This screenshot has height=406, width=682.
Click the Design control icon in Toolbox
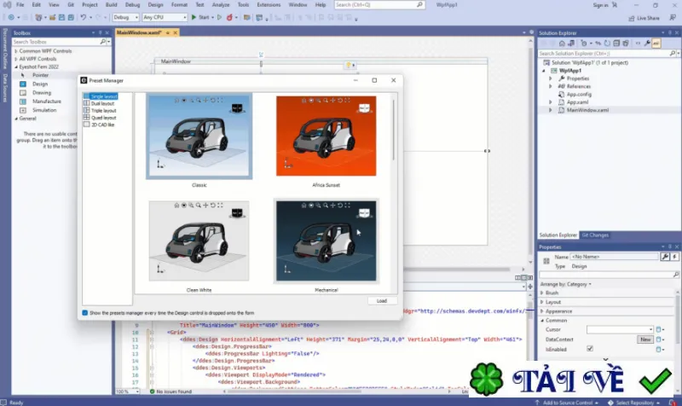tap(23, 84)
